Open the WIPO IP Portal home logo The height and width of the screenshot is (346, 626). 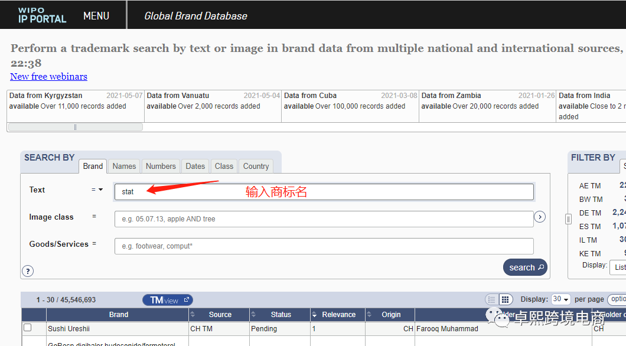pos(43,15)
